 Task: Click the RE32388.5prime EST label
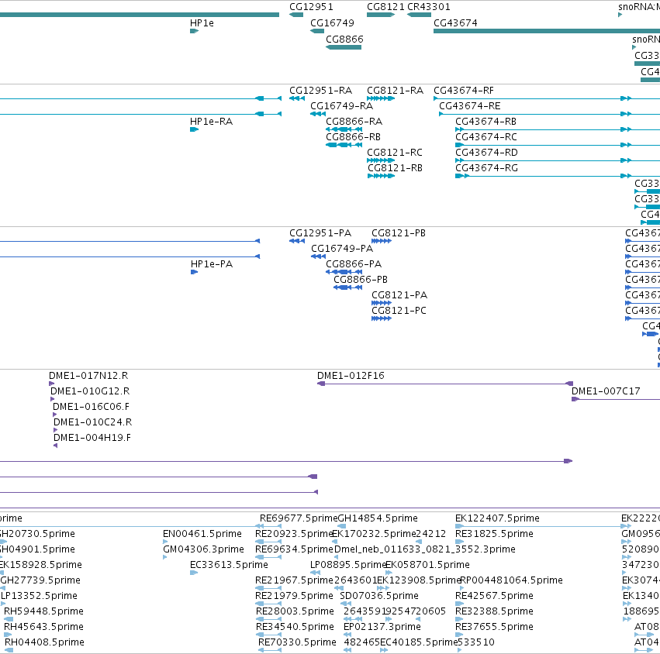click(494, 612)
